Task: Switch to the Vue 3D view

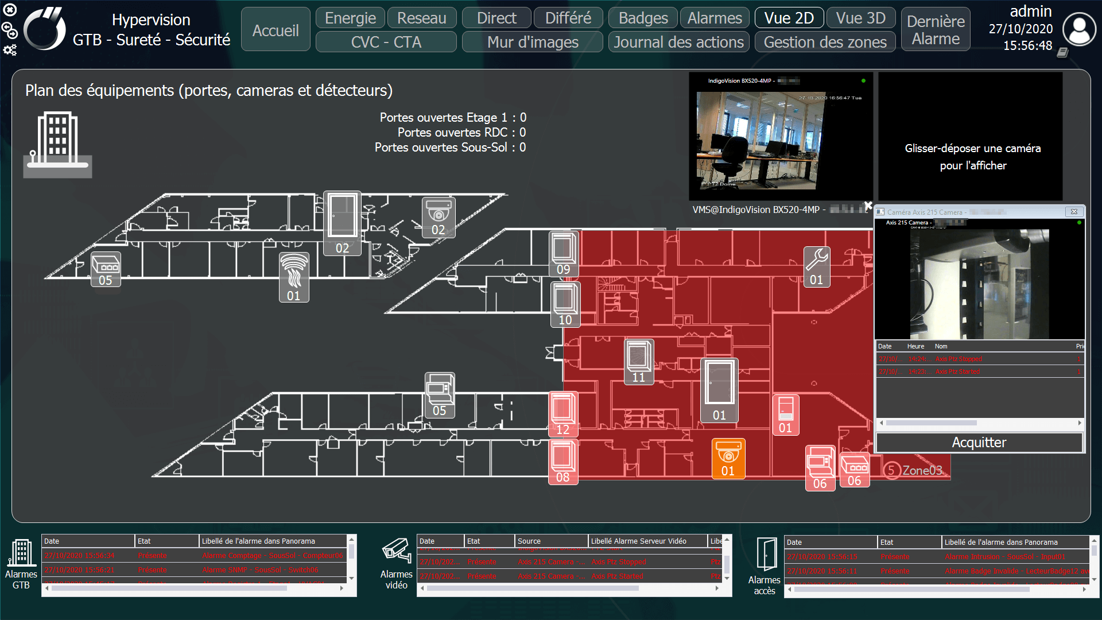Action: point(860,18)
